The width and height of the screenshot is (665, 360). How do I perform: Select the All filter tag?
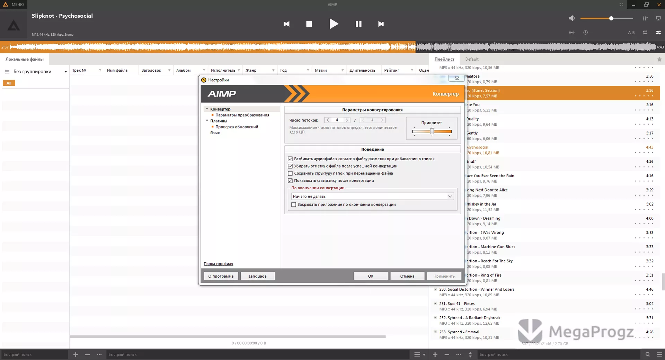(x=9, y=83)
